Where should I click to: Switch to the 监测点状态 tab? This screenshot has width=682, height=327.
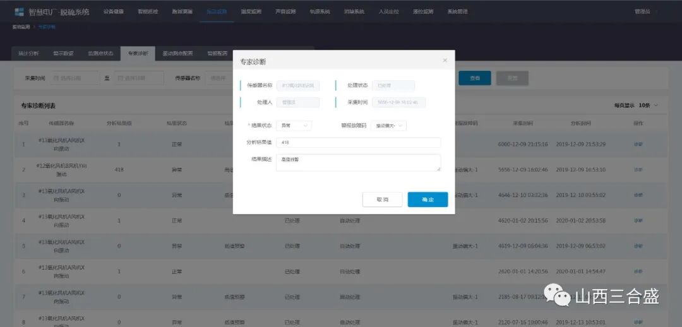[100, 54]
